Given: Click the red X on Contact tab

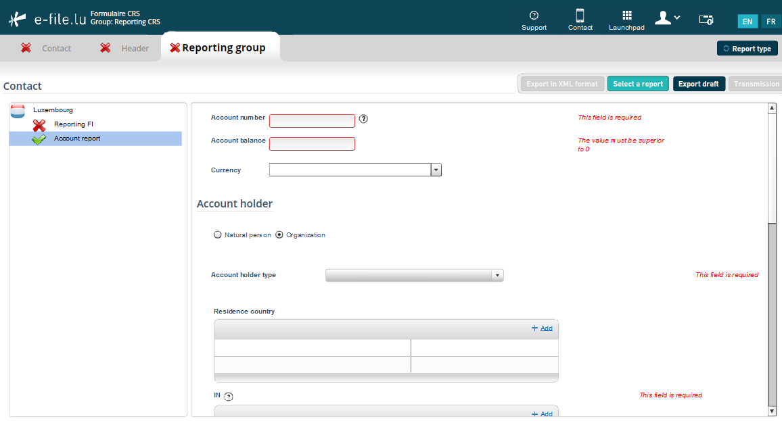Looking at the screenshot, I should pos(26,48).
